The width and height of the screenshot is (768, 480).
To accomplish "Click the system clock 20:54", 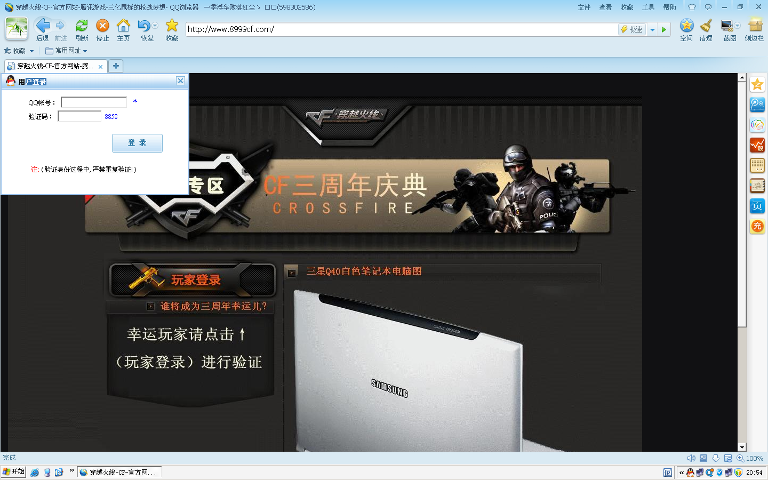I will point(754,473).
